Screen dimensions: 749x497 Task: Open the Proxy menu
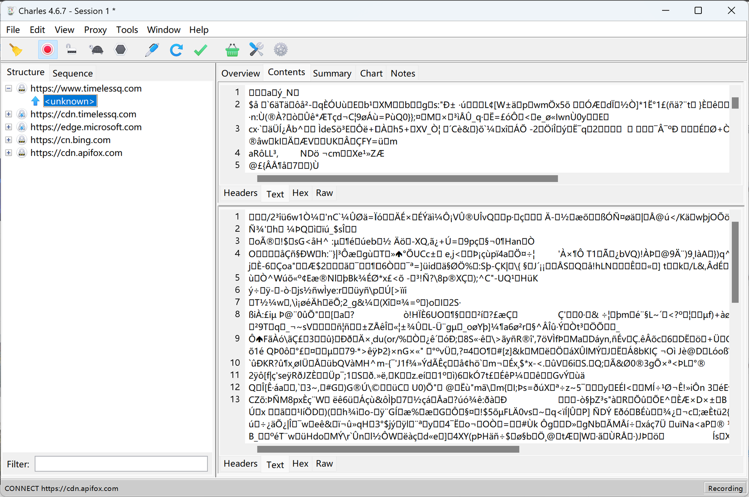coord(95,30)
